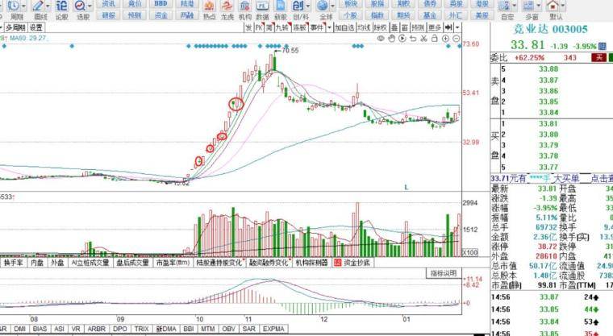Image resolution: width=613 pixels, height=336 pixels.
Task: Click the 美股 US stocks button
Action: click(x=482, y=15)
